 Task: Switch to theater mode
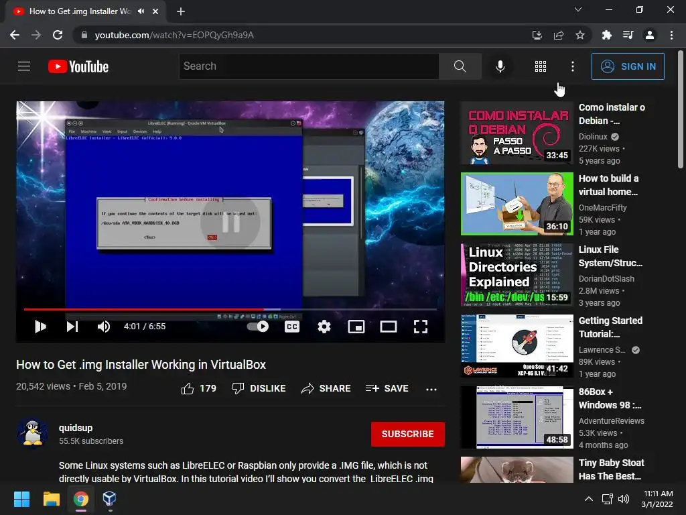[388, 327]
